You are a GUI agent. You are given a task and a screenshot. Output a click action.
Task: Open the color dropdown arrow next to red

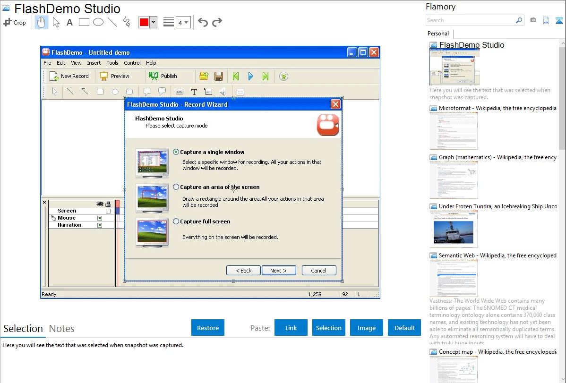point(154,22)
